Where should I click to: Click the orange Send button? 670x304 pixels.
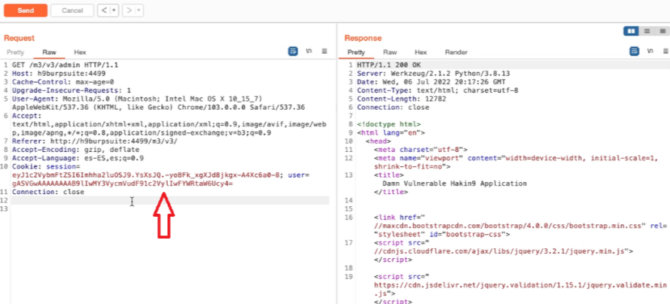(26, 11)
